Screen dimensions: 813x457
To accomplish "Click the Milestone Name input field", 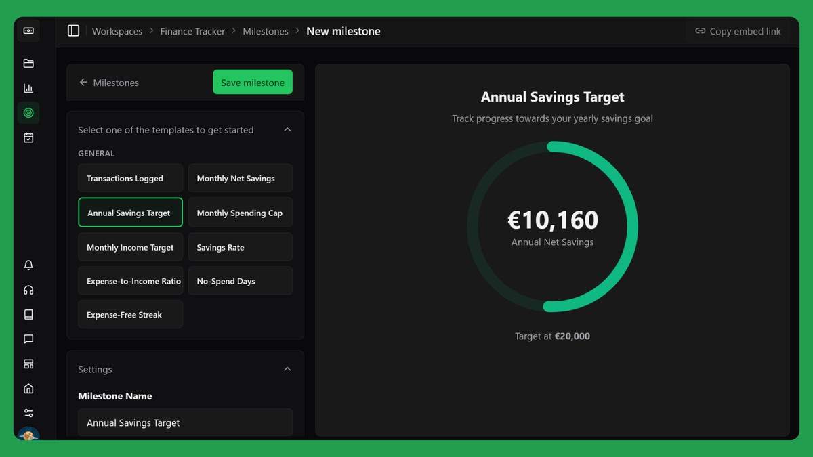I will (185, 422).
